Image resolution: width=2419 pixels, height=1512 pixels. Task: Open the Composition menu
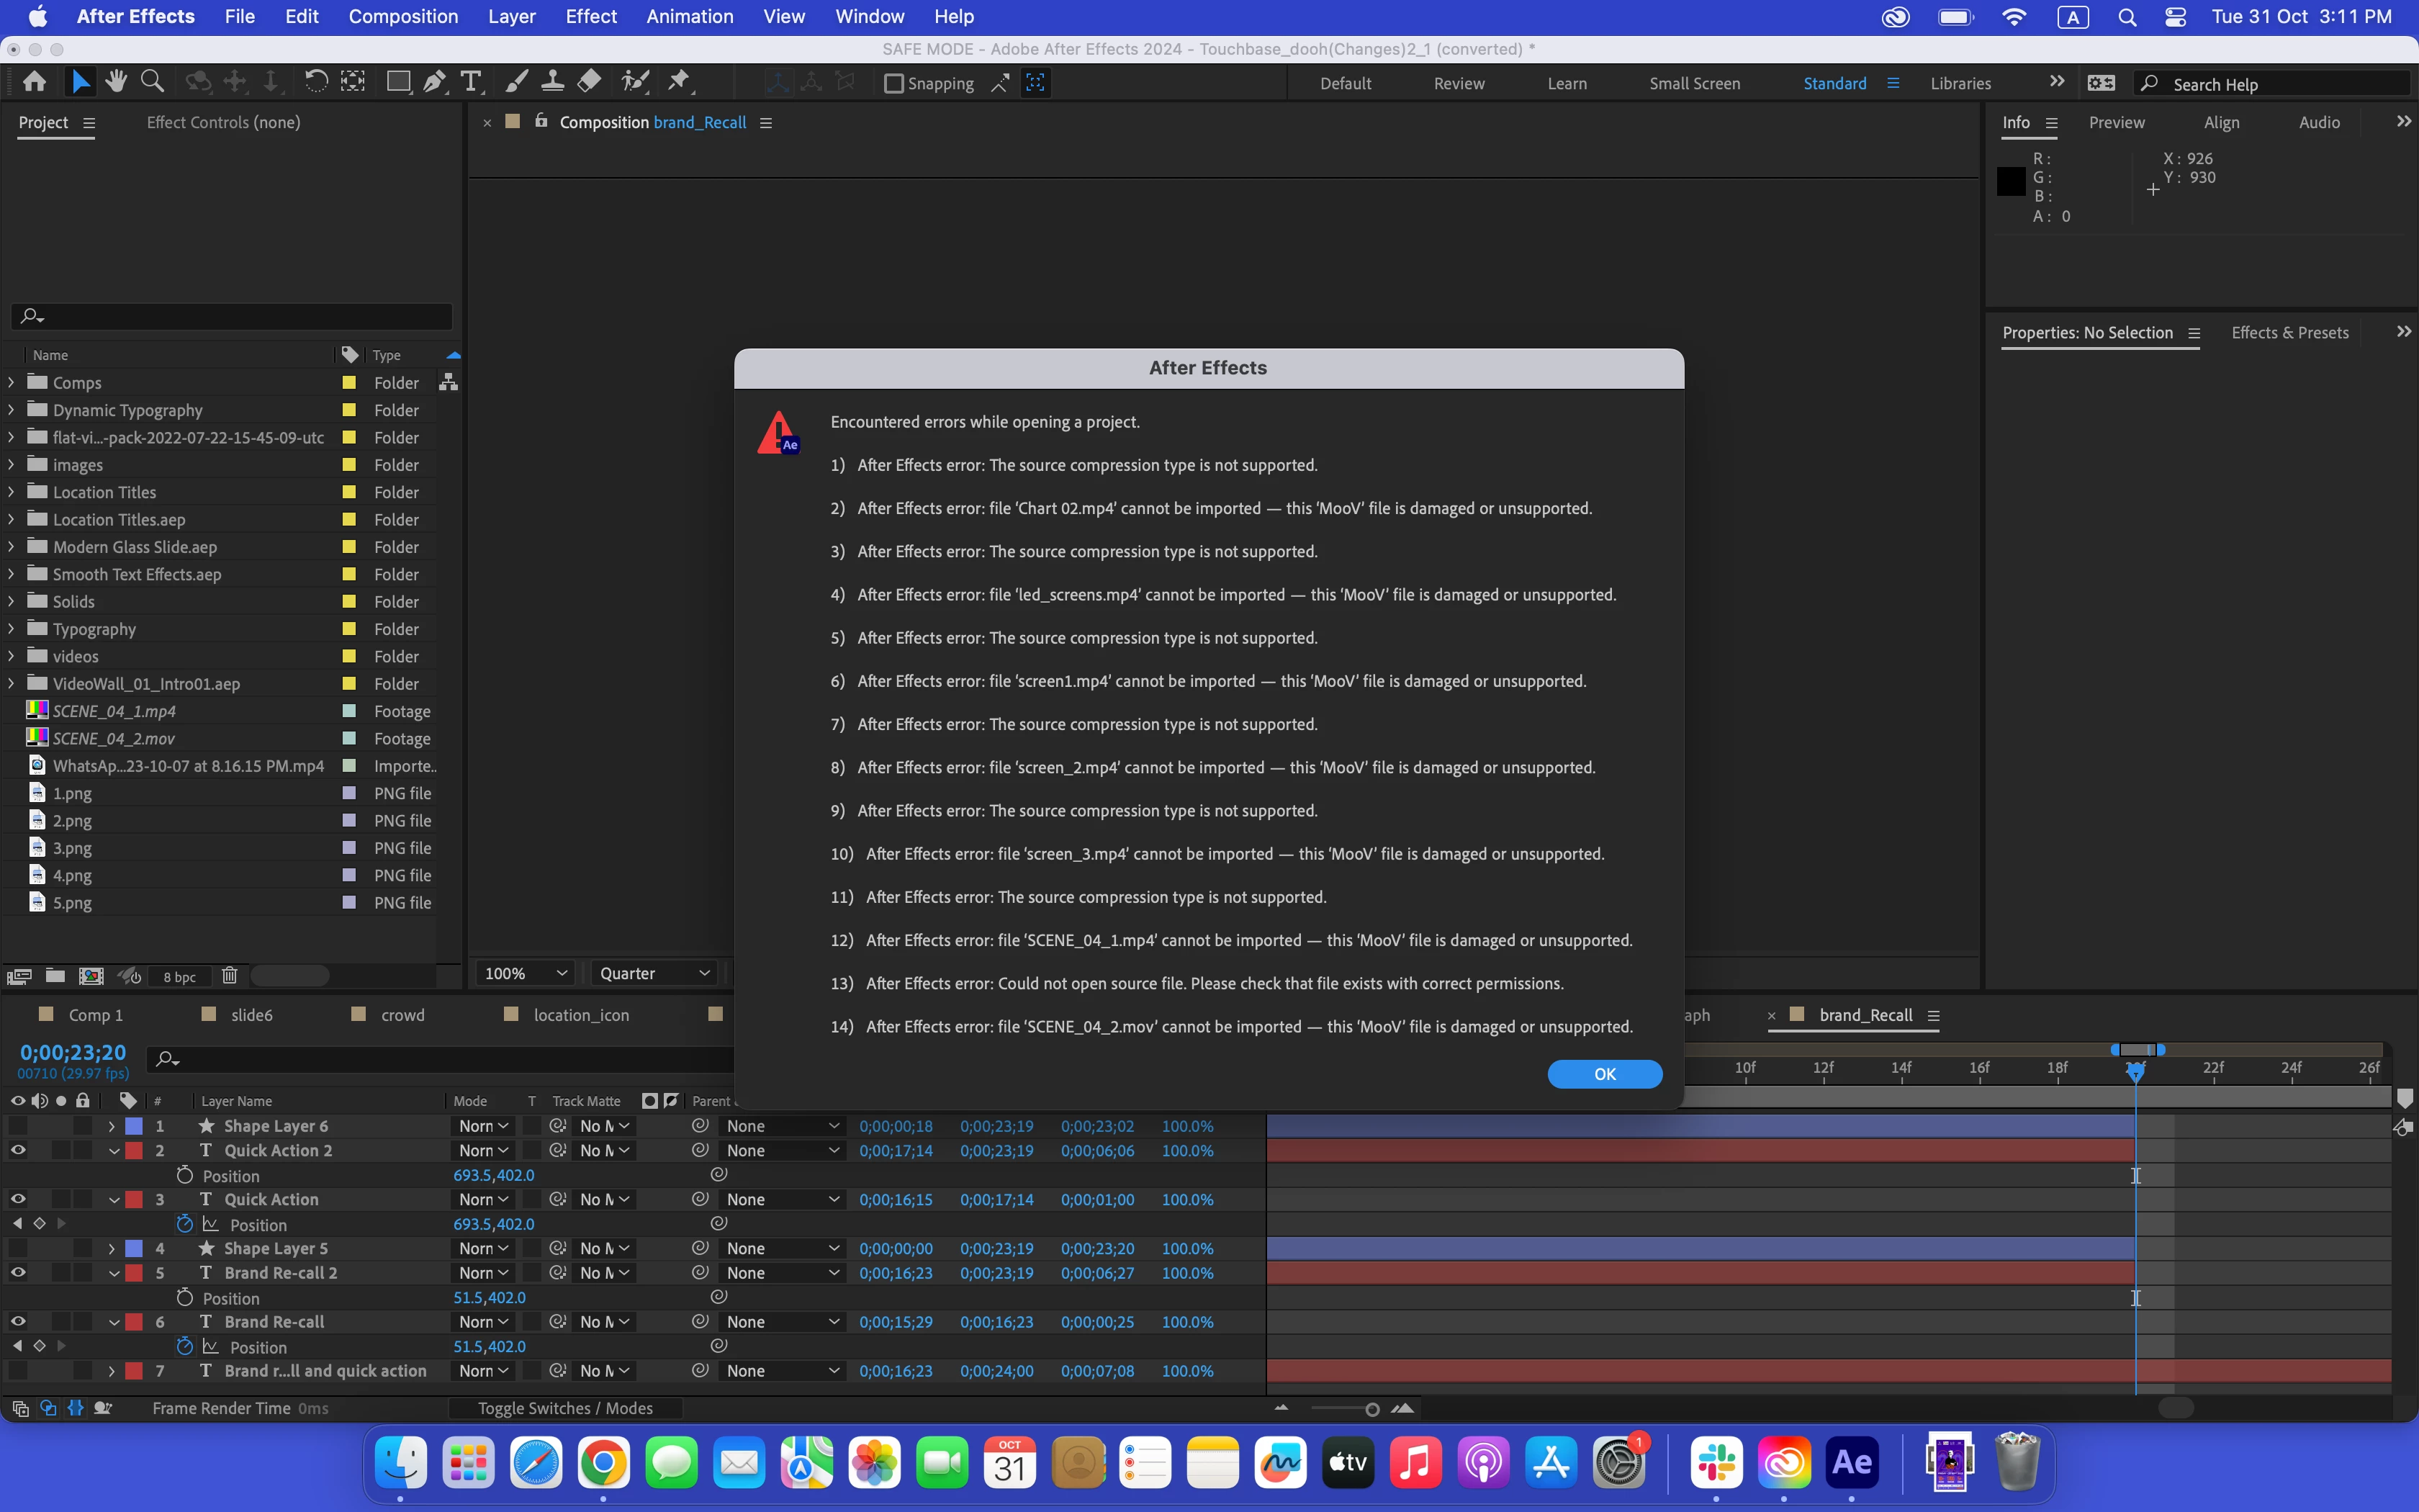(403, 16)
